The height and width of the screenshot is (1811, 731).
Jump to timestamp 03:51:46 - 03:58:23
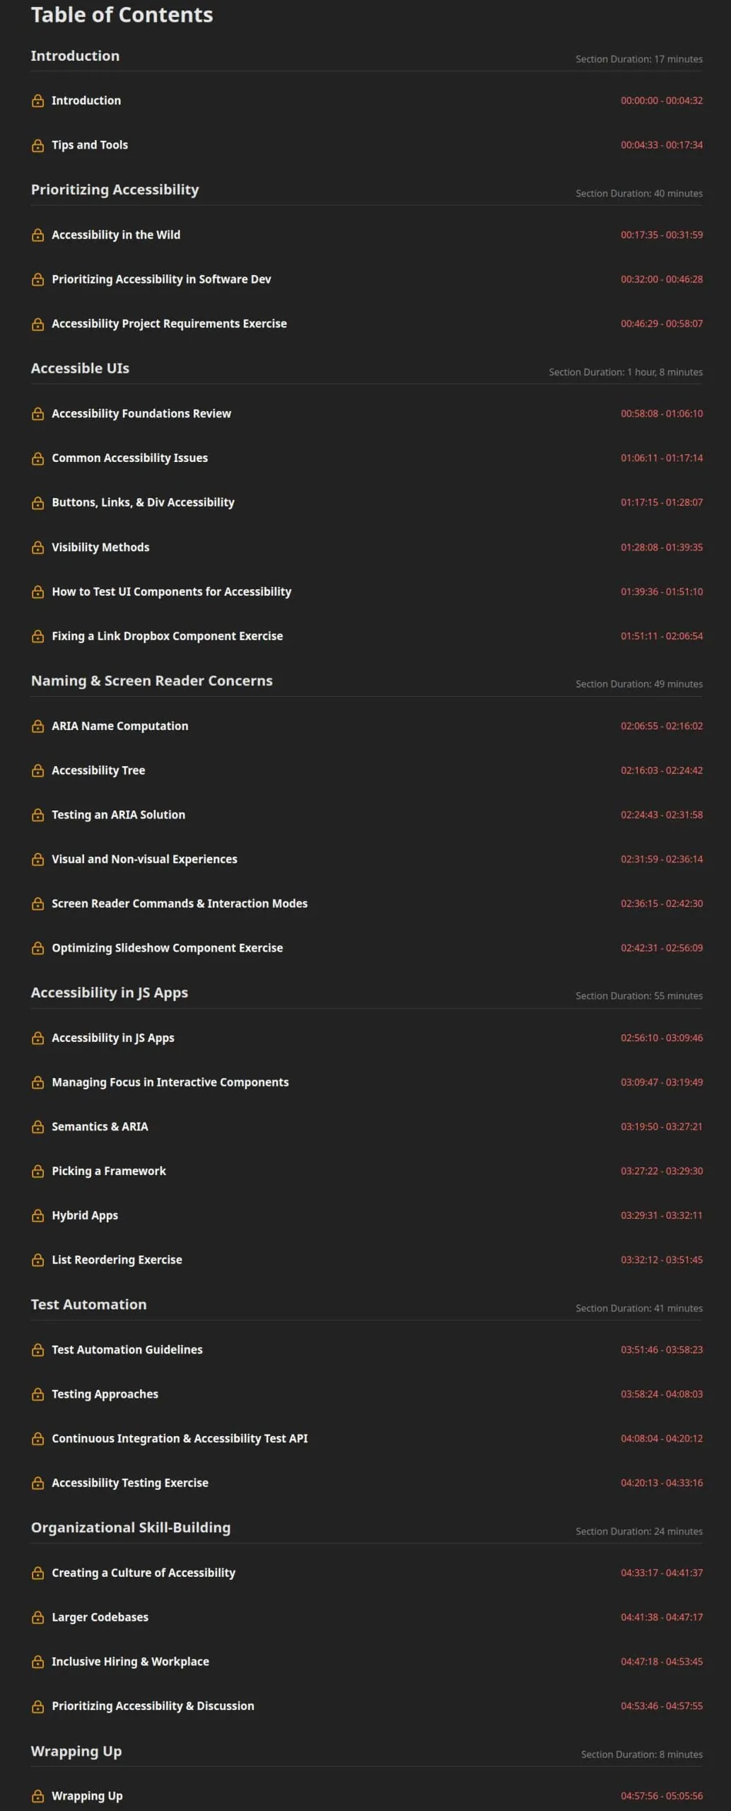click(662, 1350)
